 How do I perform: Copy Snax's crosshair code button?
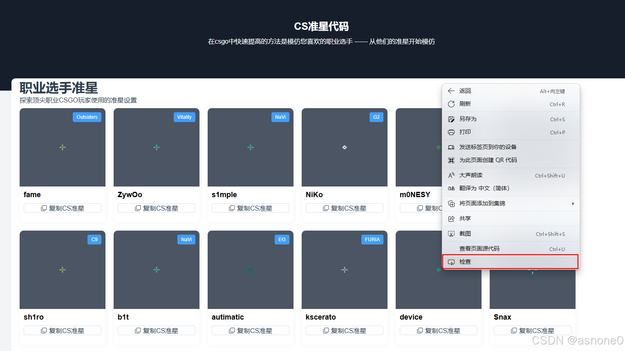533,331
